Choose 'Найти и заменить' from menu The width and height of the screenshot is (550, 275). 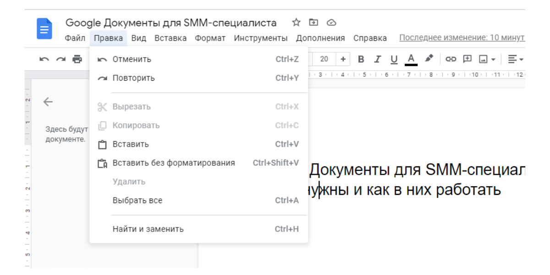click(x=148, y=229)
